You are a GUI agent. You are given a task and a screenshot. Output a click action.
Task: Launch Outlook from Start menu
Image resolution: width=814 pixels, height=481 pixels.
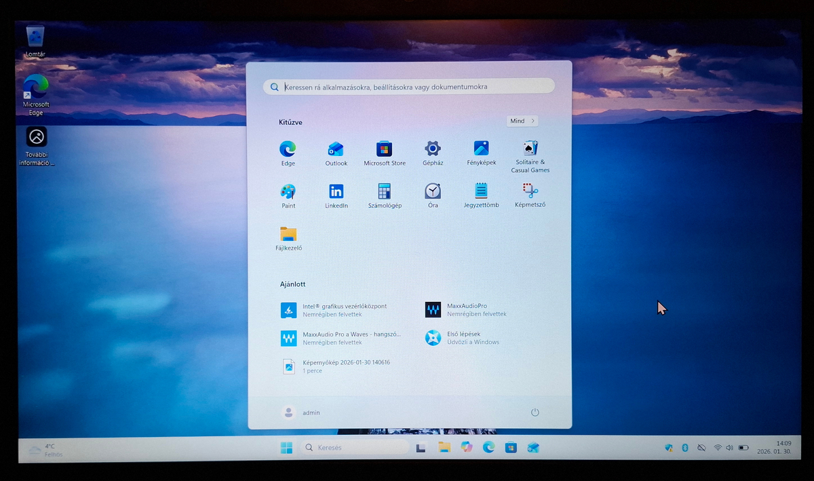pos(336,153)
